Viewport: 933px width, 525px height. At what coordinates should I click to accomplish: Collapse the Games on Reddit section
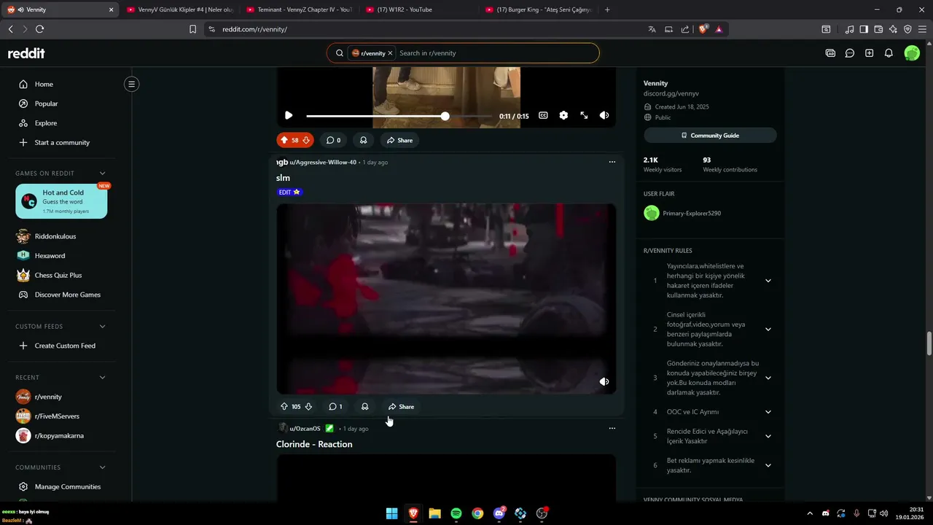coord(102,174)
